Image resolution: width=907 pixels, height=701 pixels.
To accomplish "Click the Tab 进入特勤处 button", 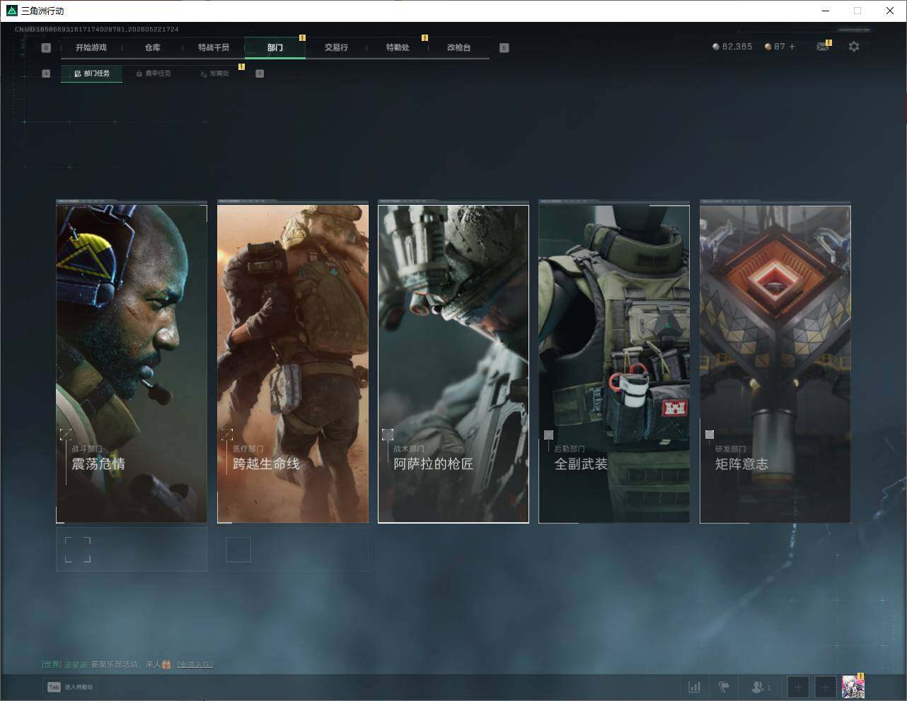I will coord(71,687).
